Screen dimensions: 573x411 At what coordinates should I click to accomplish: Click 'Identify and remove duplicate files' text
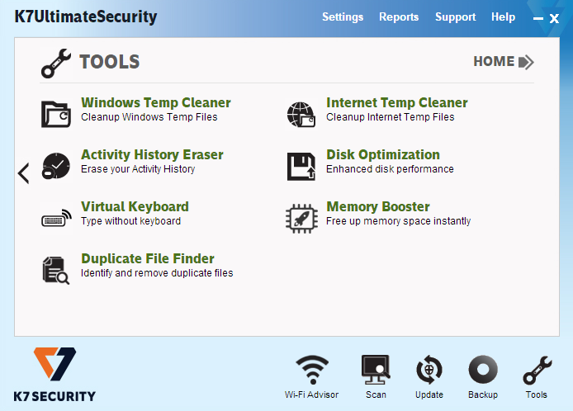tap(157, 273)
